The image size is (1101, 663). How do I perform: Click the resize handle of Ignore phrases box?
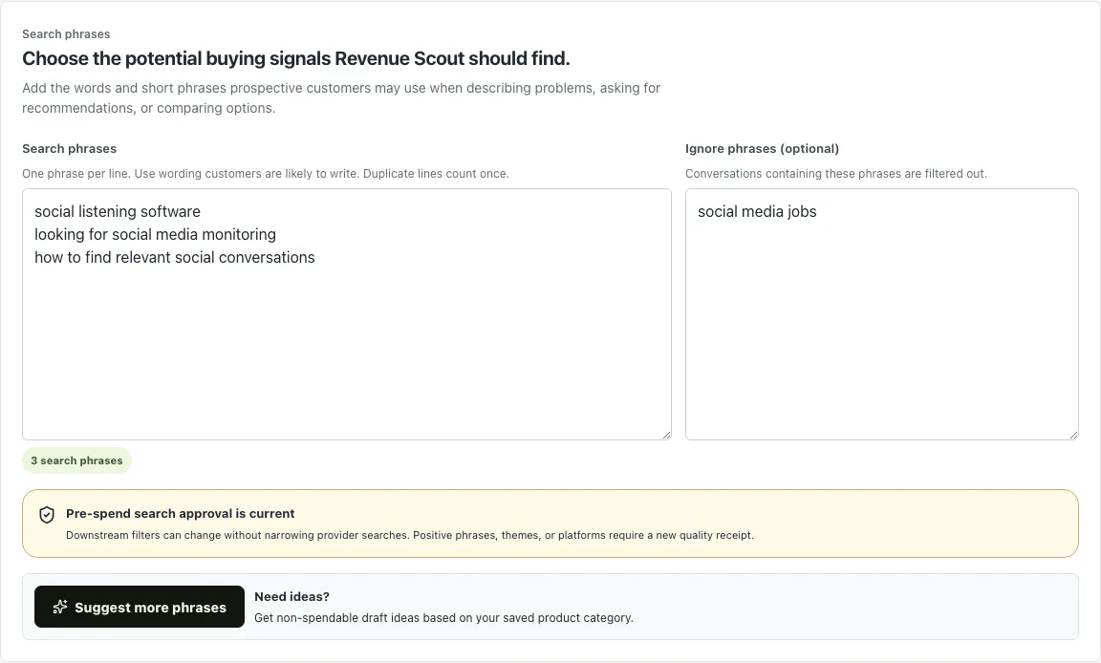click(x=1073, y=435)
